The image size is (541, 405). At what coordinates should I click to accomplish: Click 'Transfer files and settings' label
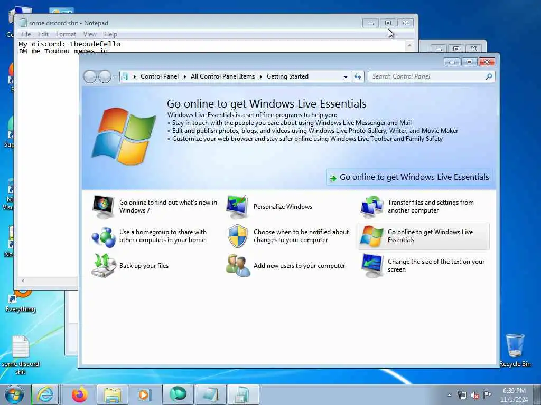click(430, 206)
